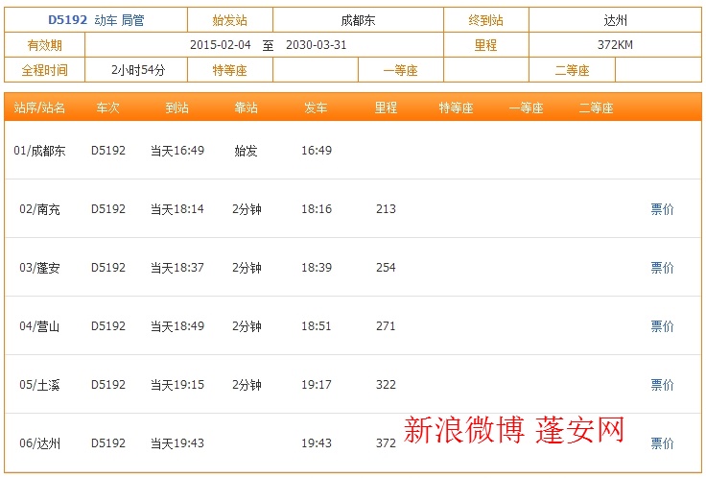Click the 达州 terminal station cell at top
Image resolution: width=706 pixels, height=478 pixels.
[614, 19]
